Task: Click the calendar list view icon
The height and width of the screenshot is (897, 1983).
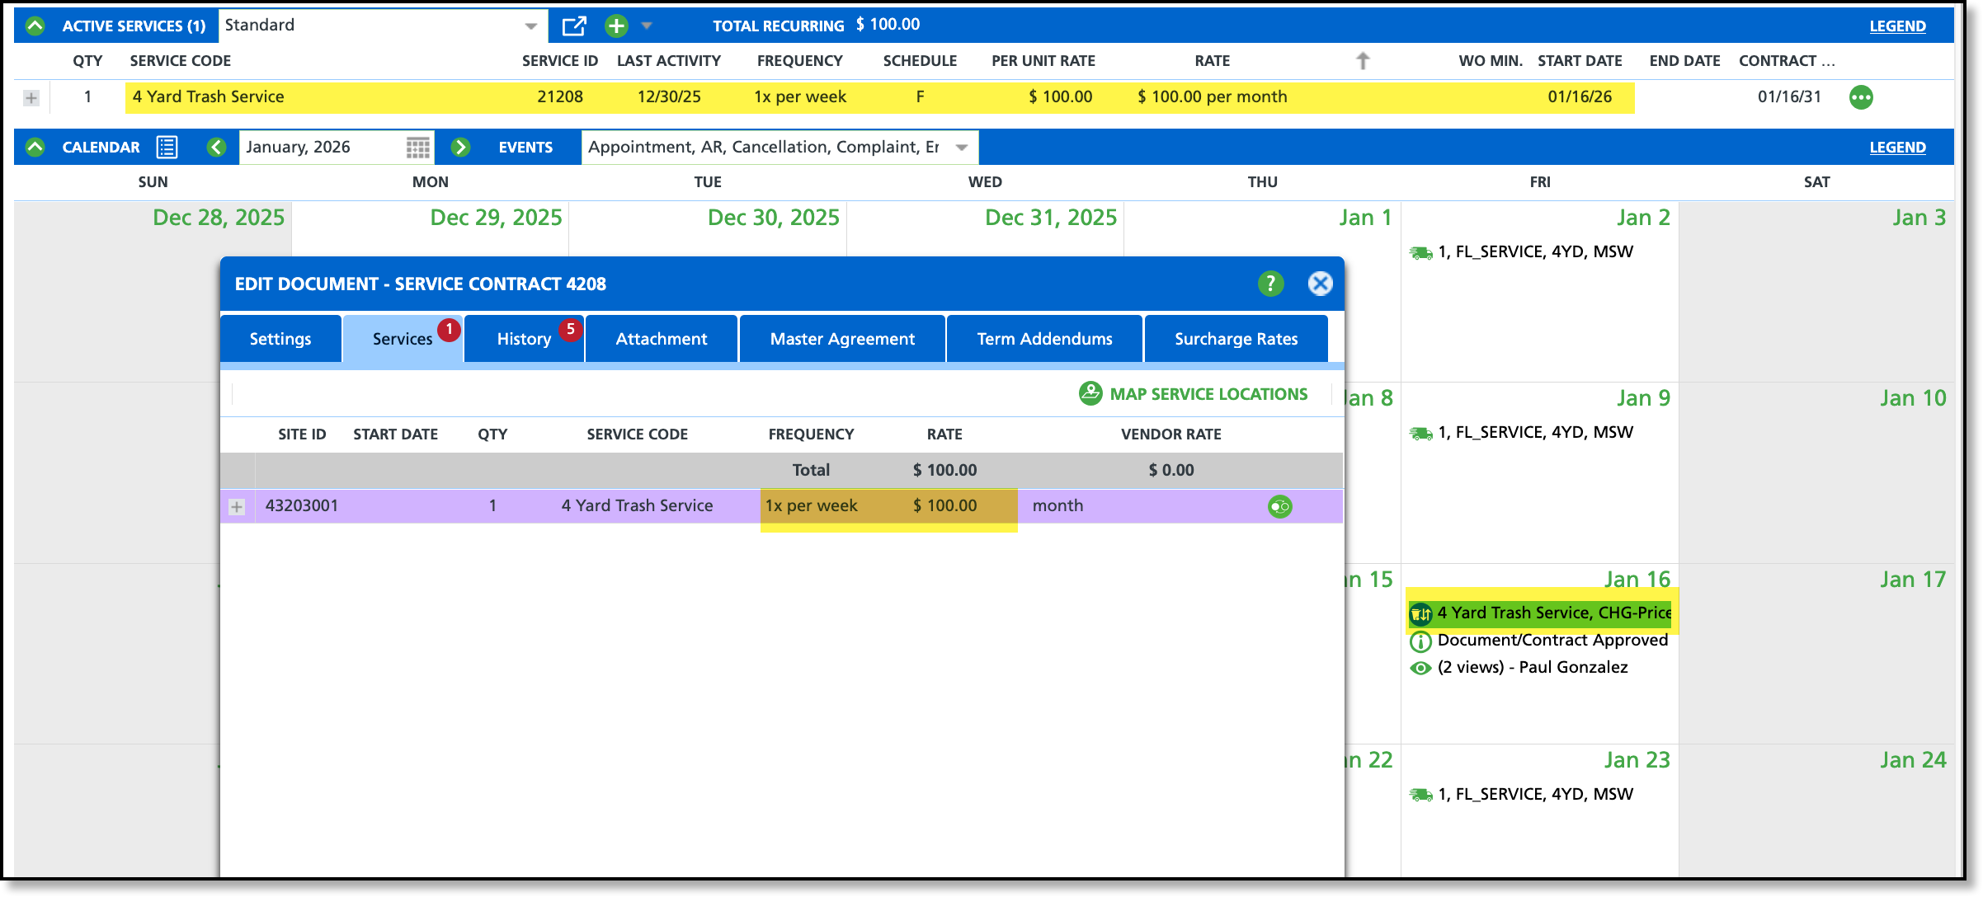Action: pos(167,148)
